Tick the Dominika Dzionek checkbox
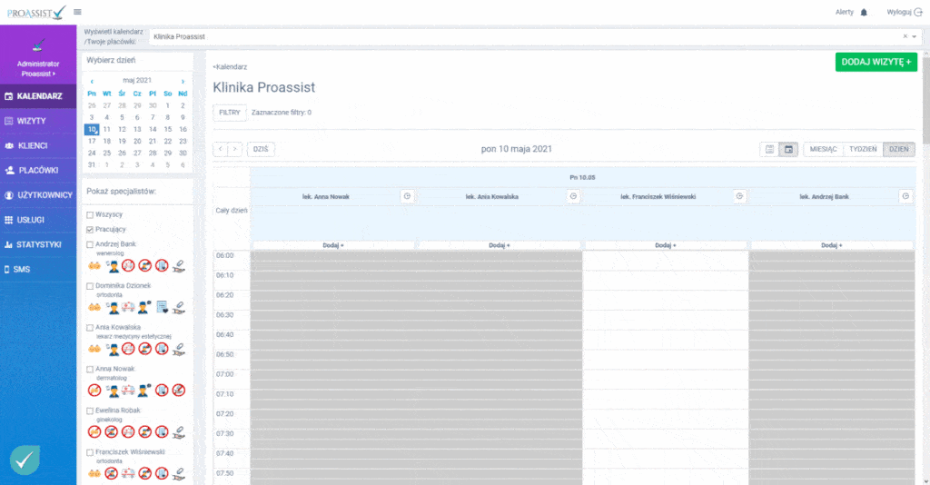 coord(90,286)
